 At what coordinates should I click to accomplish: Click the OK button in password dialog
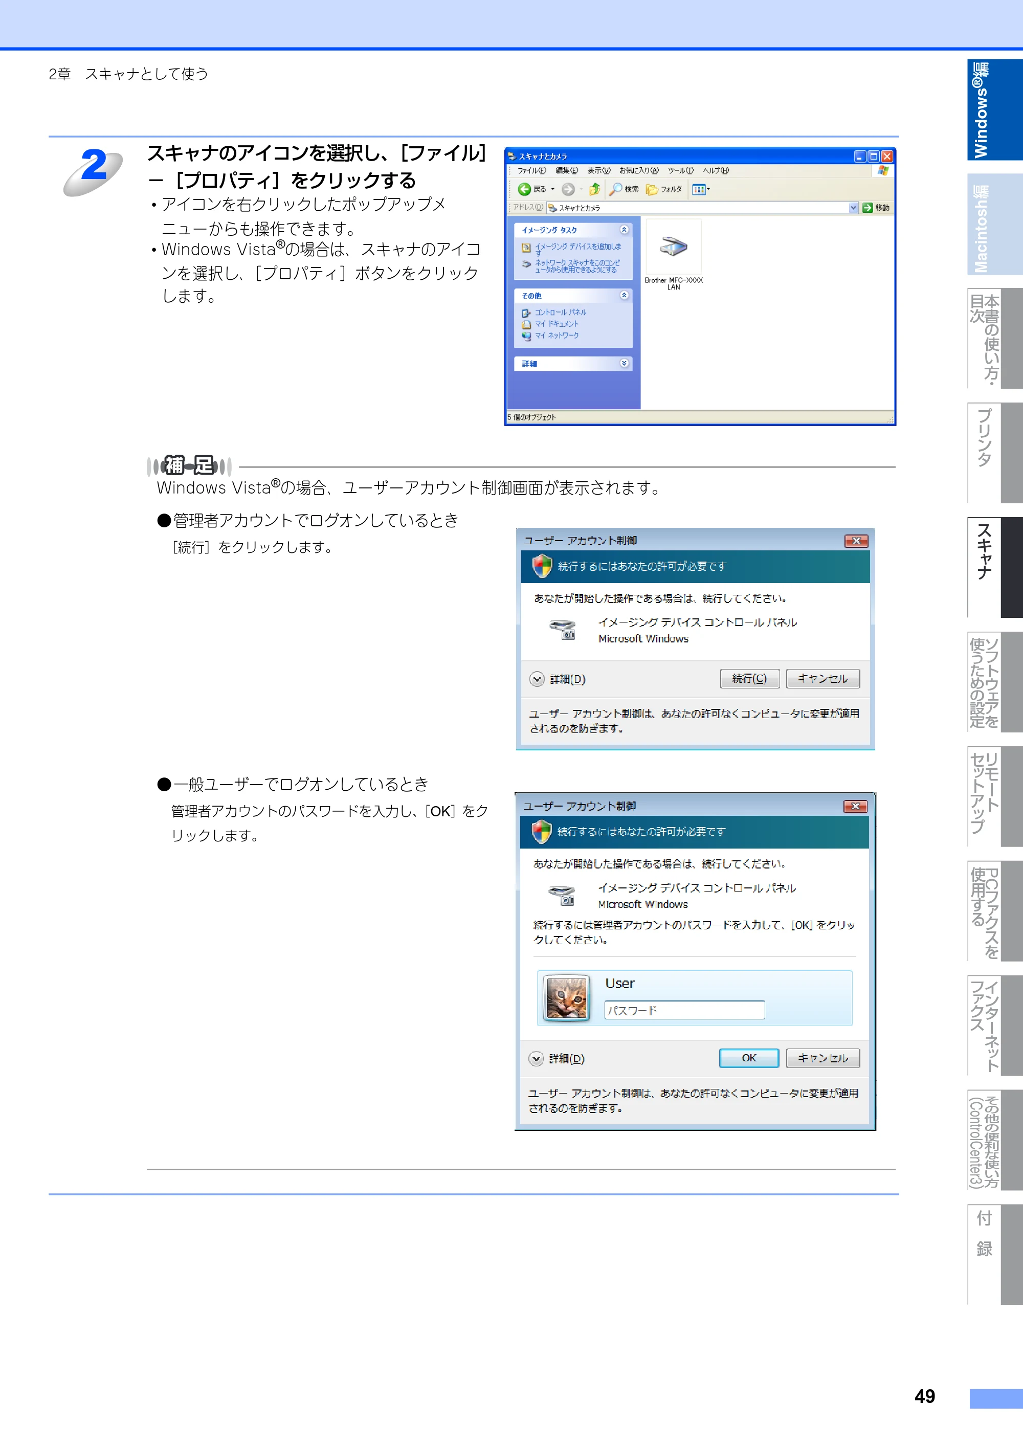coord(749,1058)
